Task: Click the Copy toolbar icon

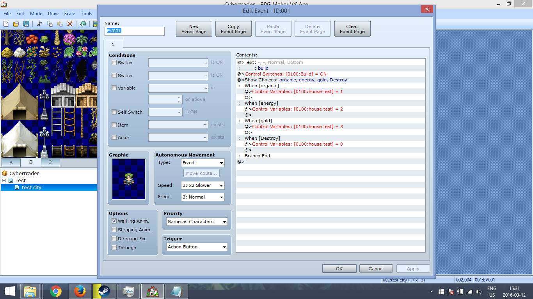Action: click(x=50, y=24)
